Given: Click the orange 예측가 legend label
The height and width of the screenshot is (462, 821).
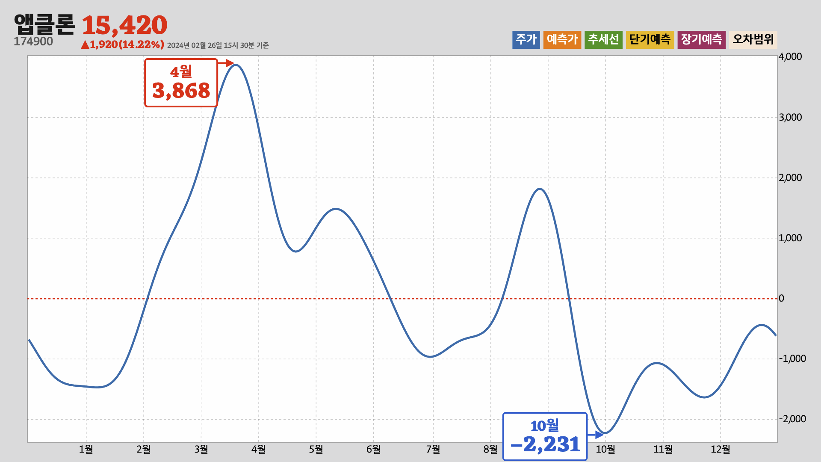Looking at the screenshot, I should (562, 40).
